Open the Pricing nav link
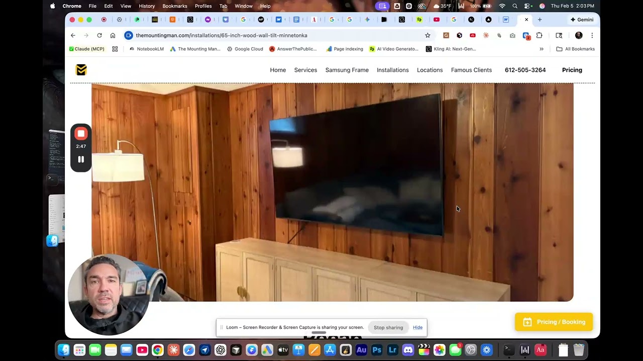 click(x=572, y=70)
